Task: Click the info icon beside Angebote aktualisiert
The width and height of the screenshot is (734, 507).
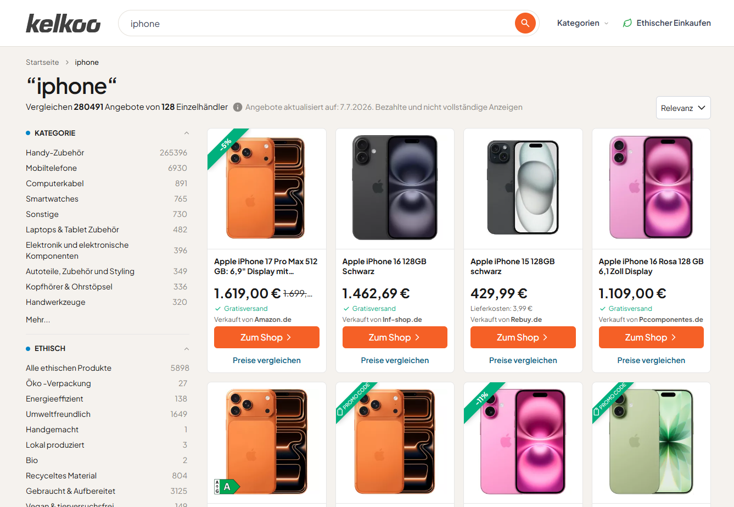Action: [x=238, y=107]
